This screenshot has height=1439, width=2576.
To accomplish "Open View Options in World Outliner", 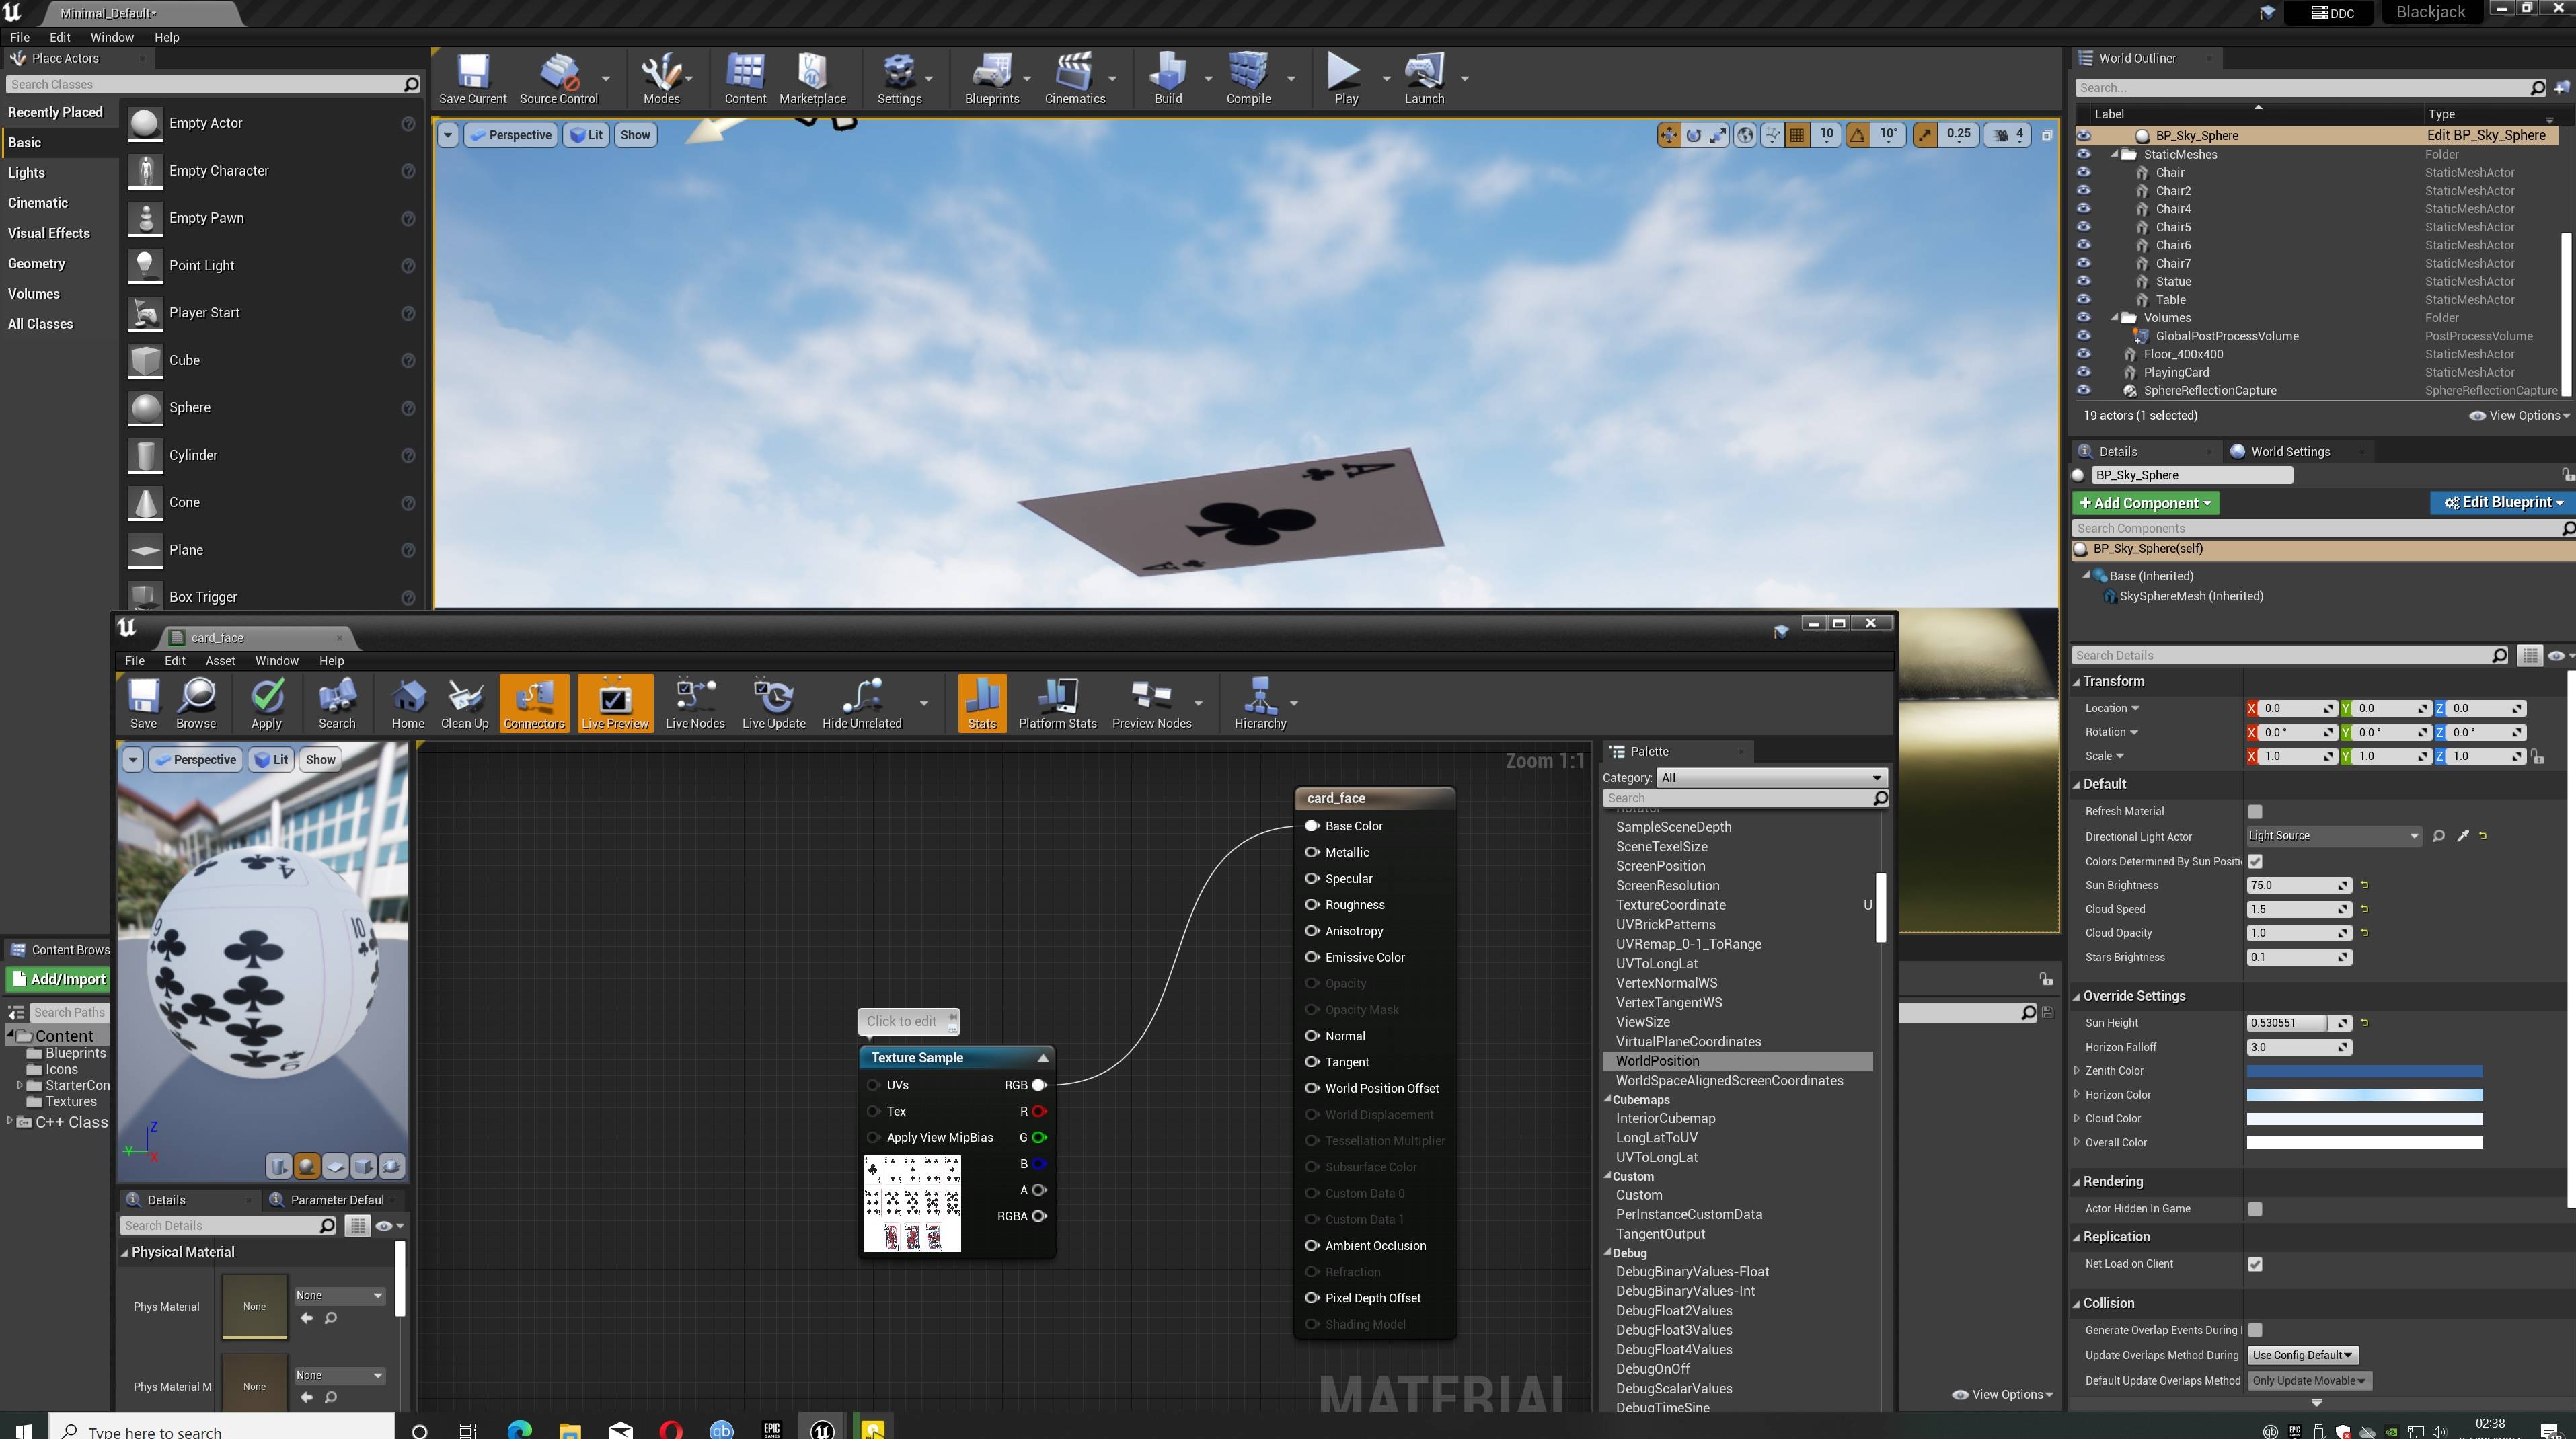I will pyautogui.click(x=2519, y=416).
